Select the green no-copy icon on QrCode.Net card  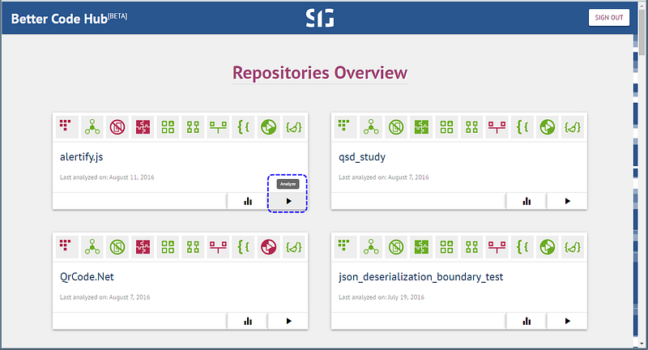(117, 246)
